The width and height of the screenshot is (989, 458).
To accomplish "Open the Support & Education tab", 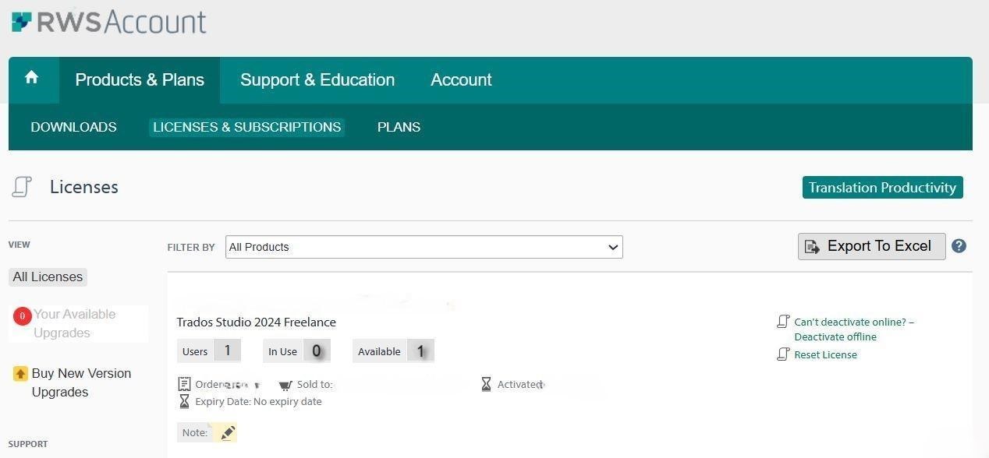I will click(x=317, y=79).
